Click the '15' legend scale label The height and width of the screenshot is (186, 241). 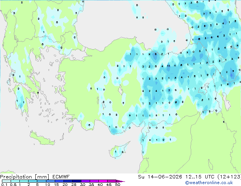(56, 184)
